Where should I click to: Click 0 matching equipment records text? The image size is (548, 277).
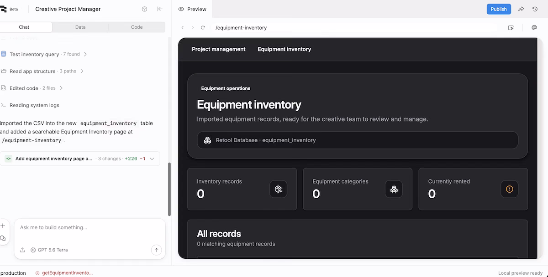point(236,244)
